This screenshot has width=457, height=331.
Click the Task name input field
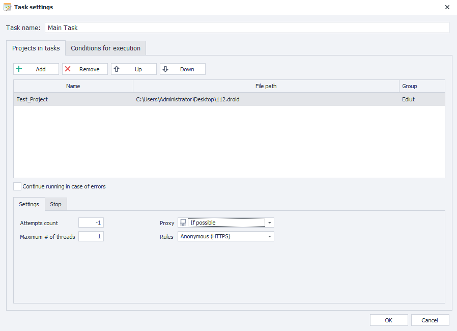coord(204,27)
